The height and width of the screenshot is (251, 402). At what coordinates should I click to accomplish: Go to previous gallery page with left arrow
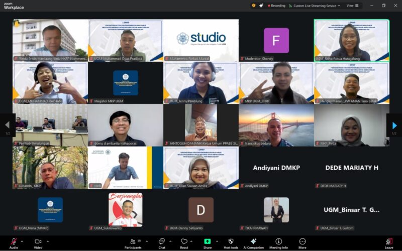point(7,125)
